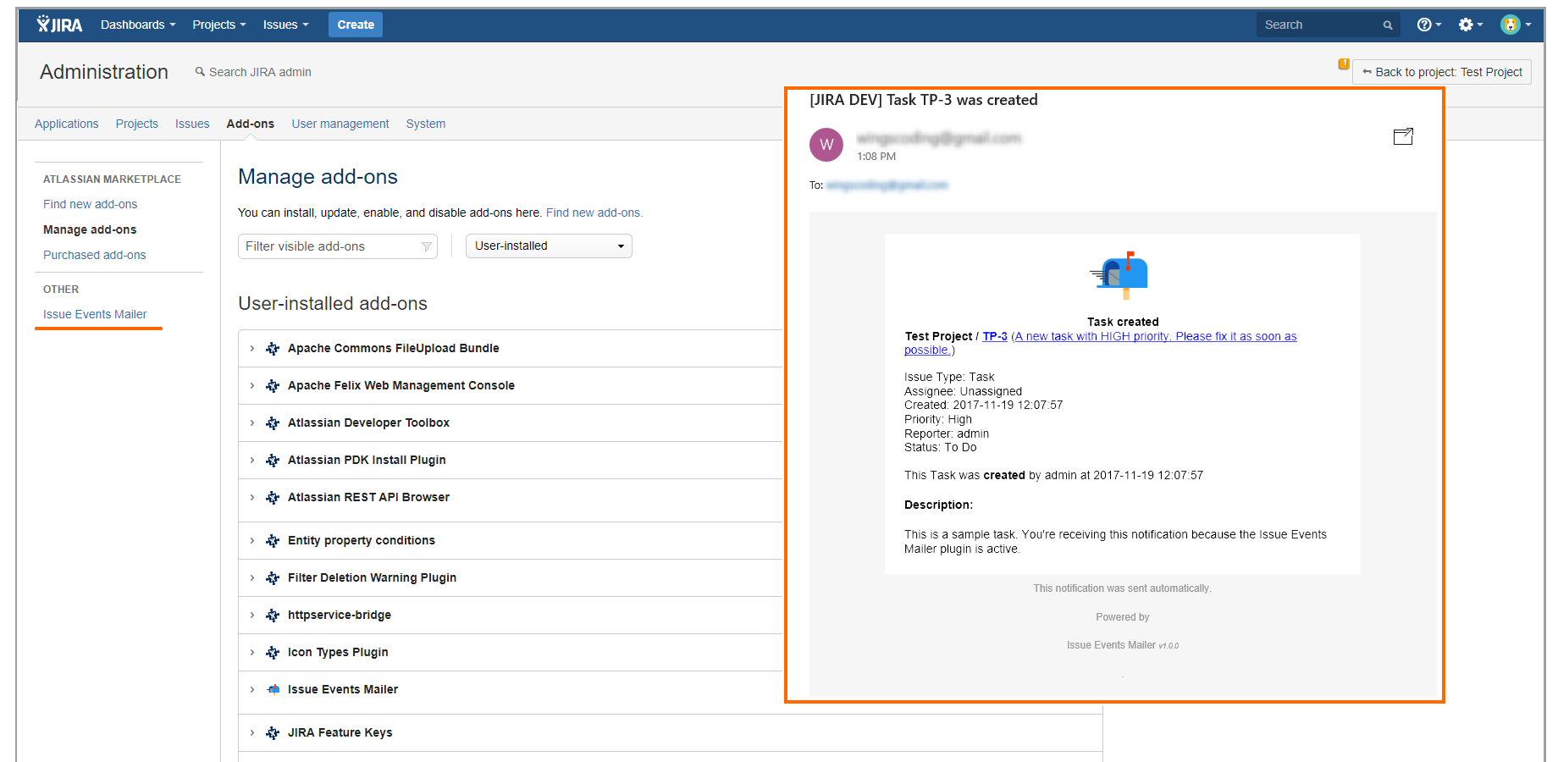Click the search magnifier icon in header
1558x762 pixels.
click(x=1388, y=25)
